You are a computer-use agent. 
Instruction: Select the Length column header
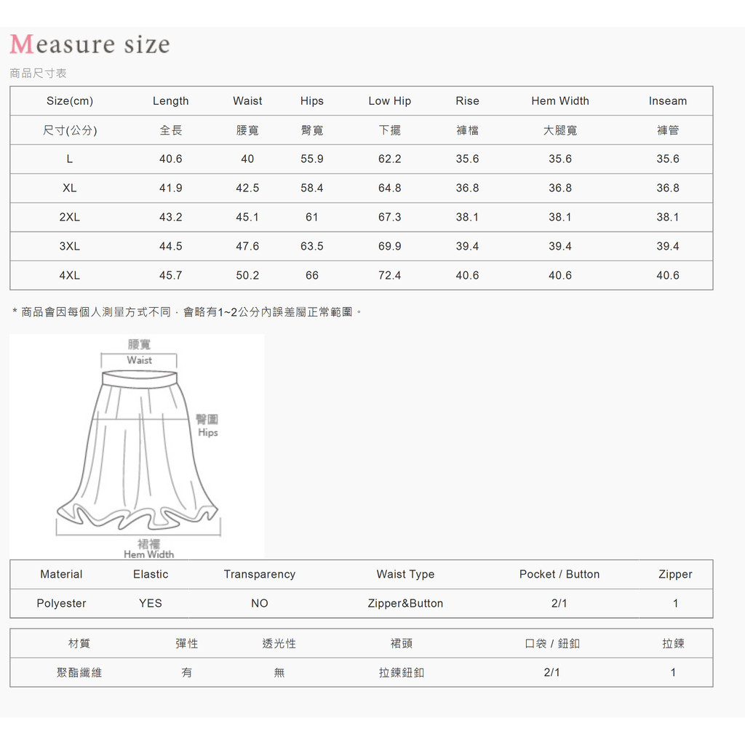[x=170, y=101]
